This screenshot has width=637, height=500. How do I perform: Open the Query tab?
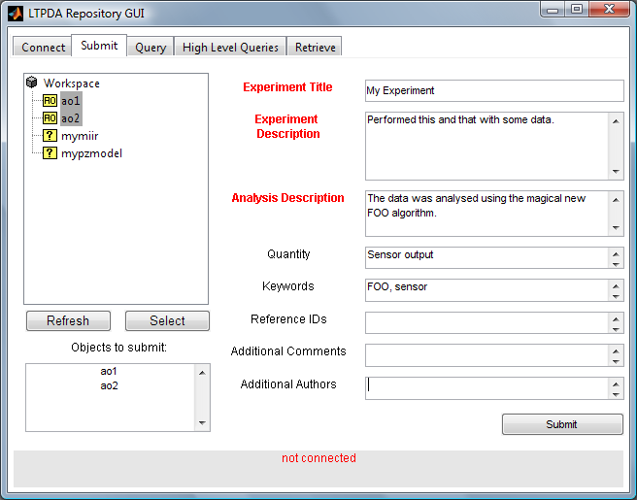(x=151, y=48)
